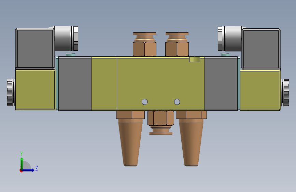Click the green Y axis of the orientation triad
This screenshot has height=192, width=296.
pos(22,164)
